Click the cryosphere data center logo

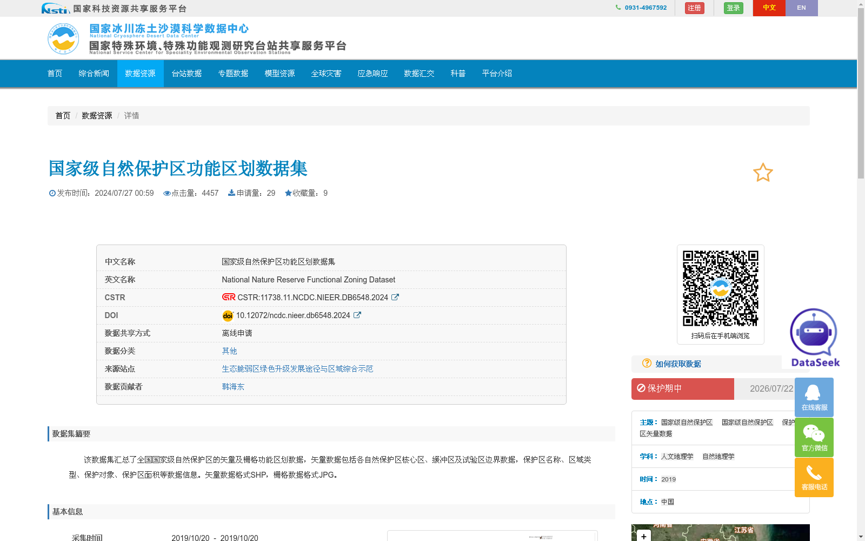coord(63,38)
